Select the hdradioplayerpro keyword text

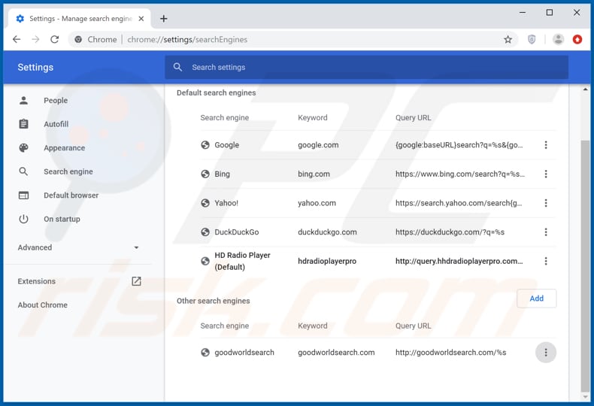pos(327,261)
